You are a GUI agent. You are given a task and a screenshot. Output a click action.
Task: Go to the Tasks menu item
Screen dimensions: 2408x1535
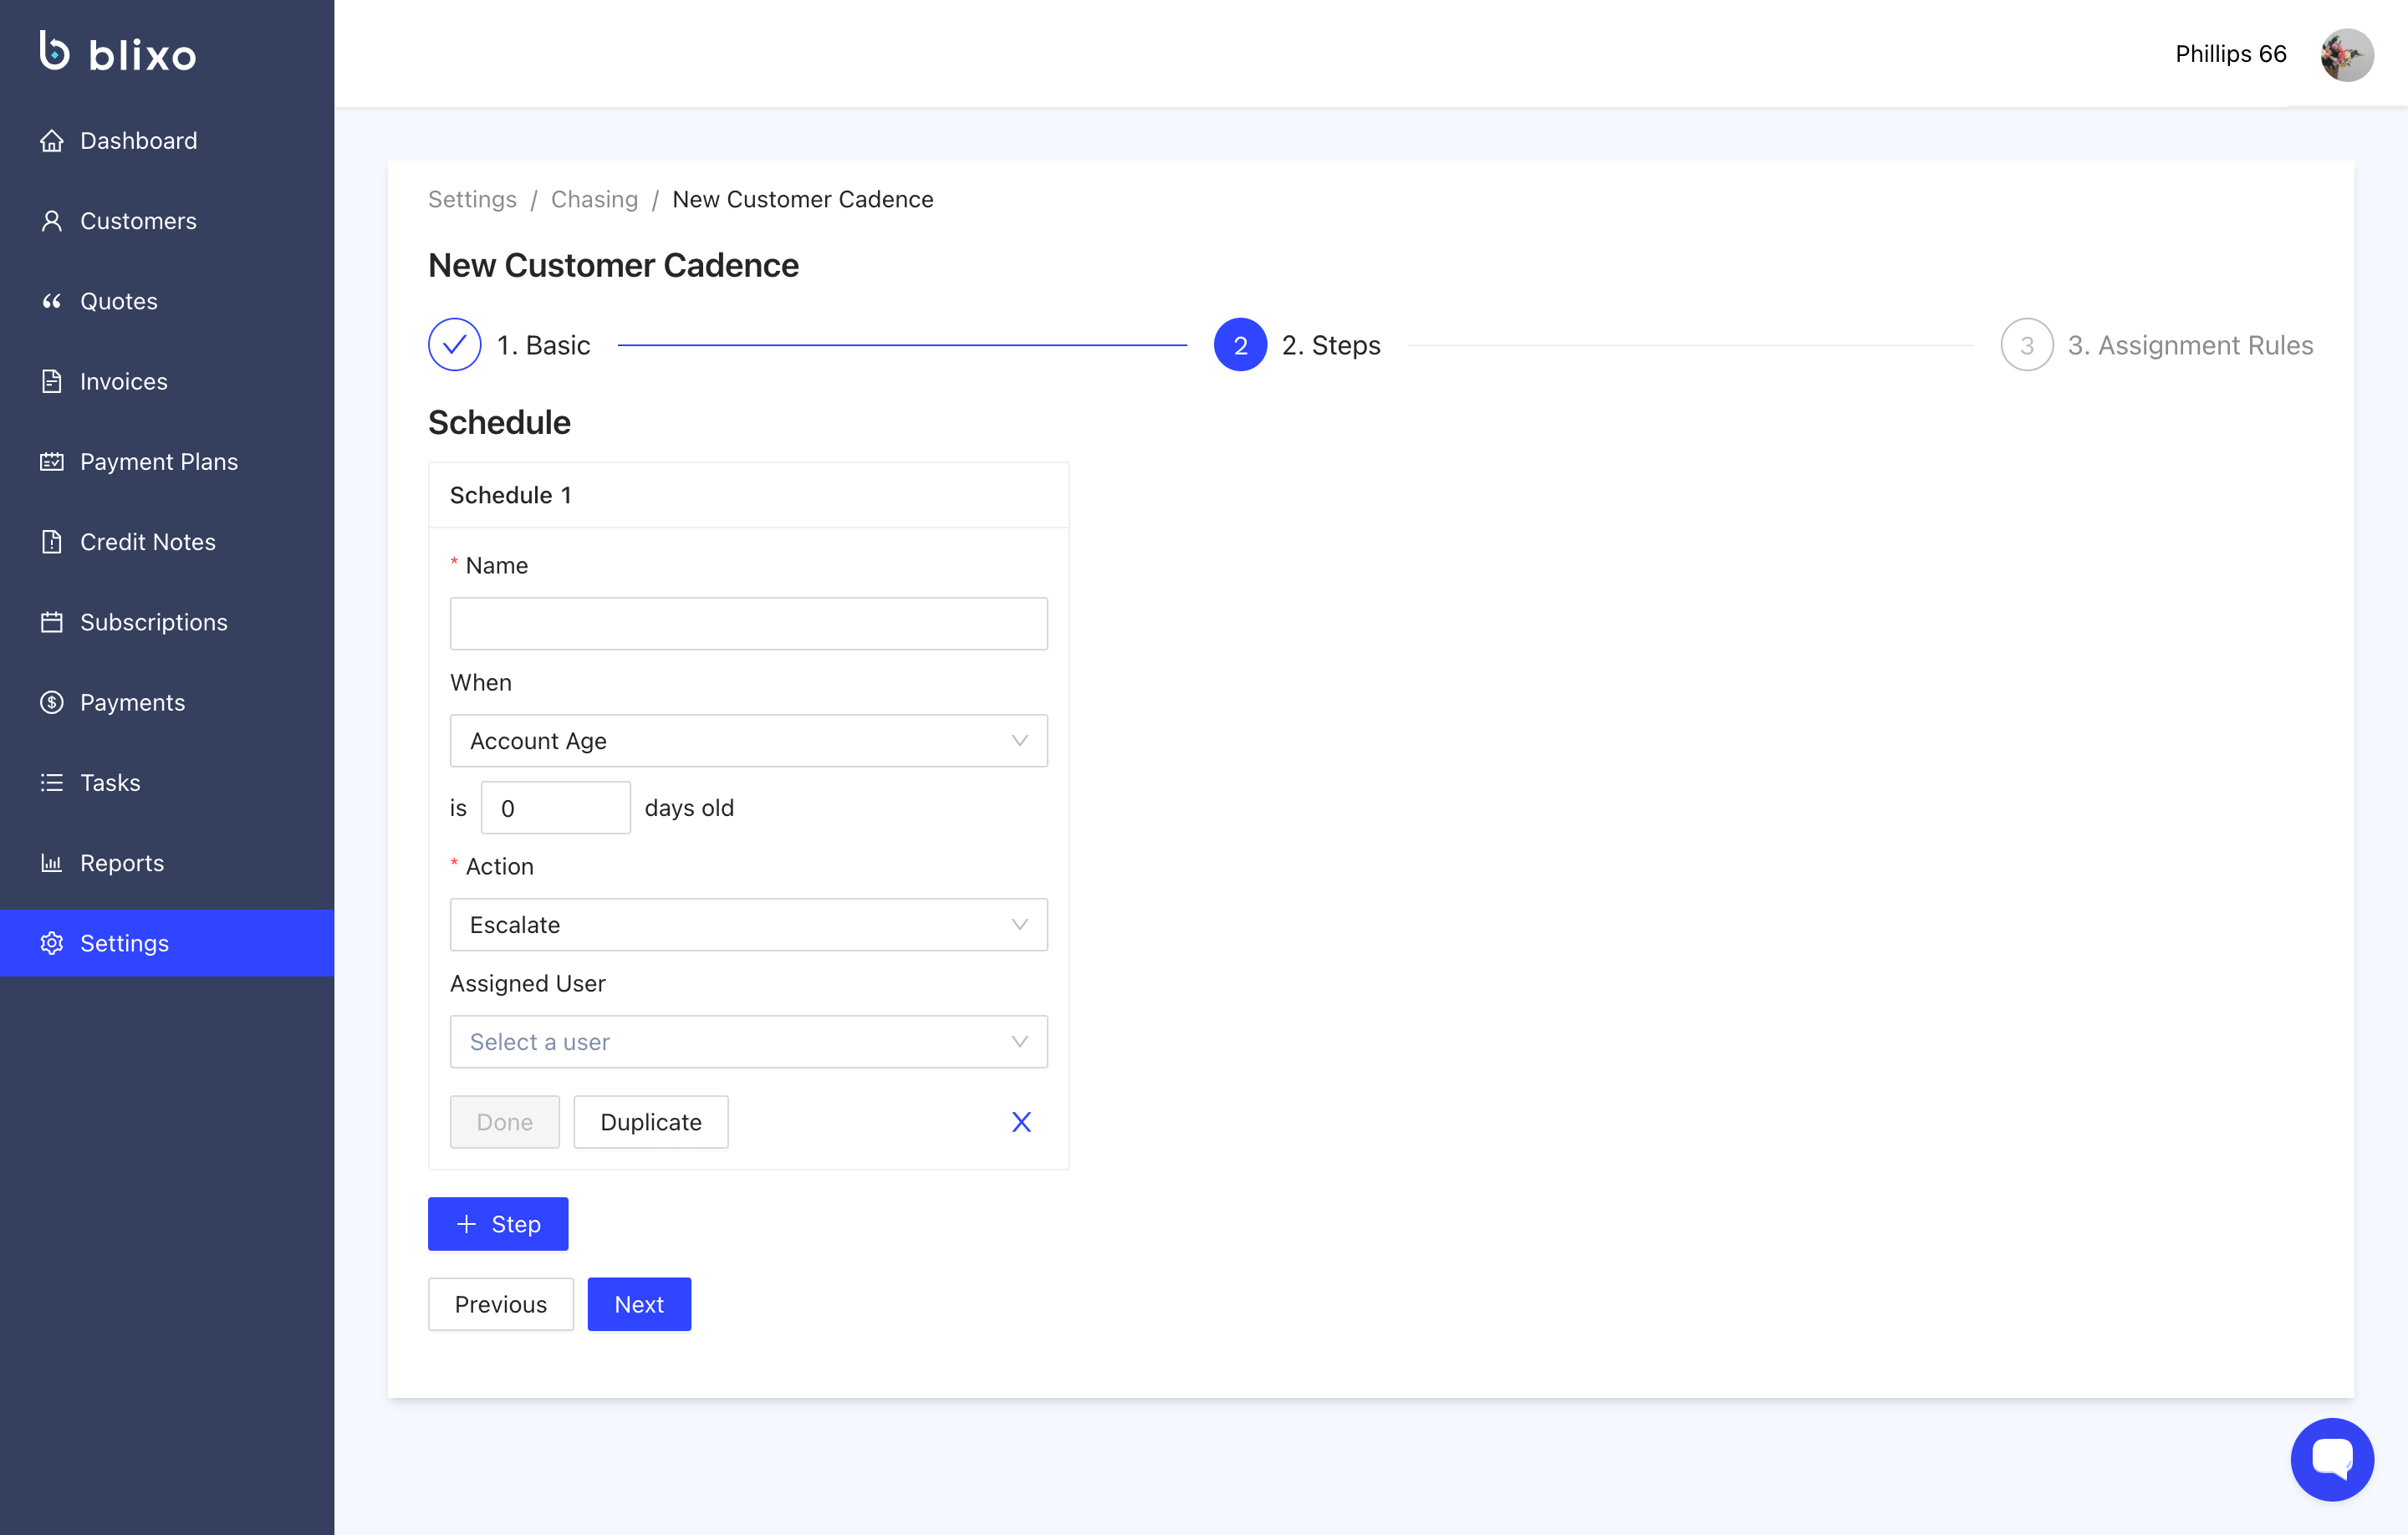click(110, 782)
